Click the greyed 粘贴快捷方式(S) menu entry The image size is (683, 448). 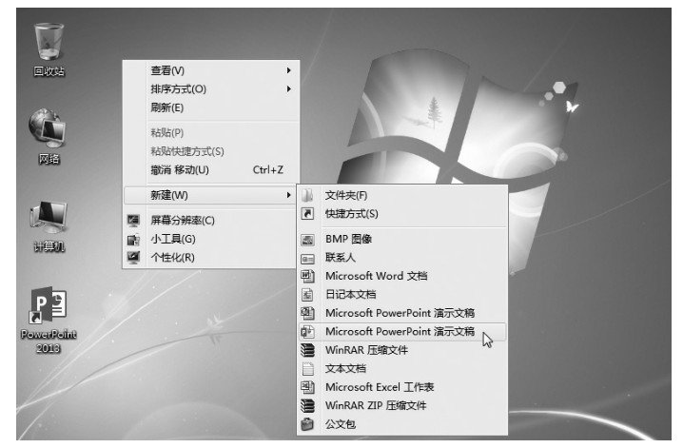point(210,151)
